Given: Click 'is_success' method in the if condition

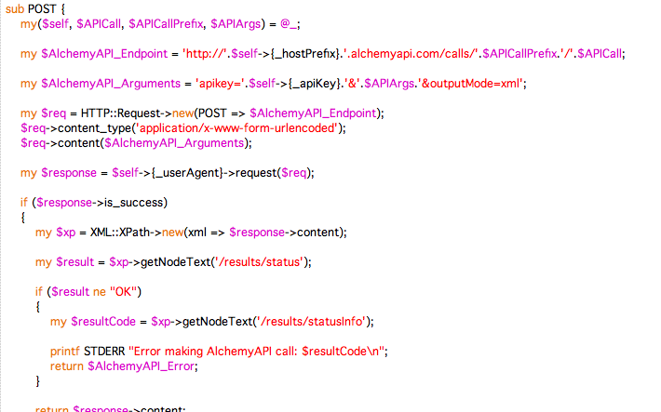Looking at the screenshot, I should (134, 203).
